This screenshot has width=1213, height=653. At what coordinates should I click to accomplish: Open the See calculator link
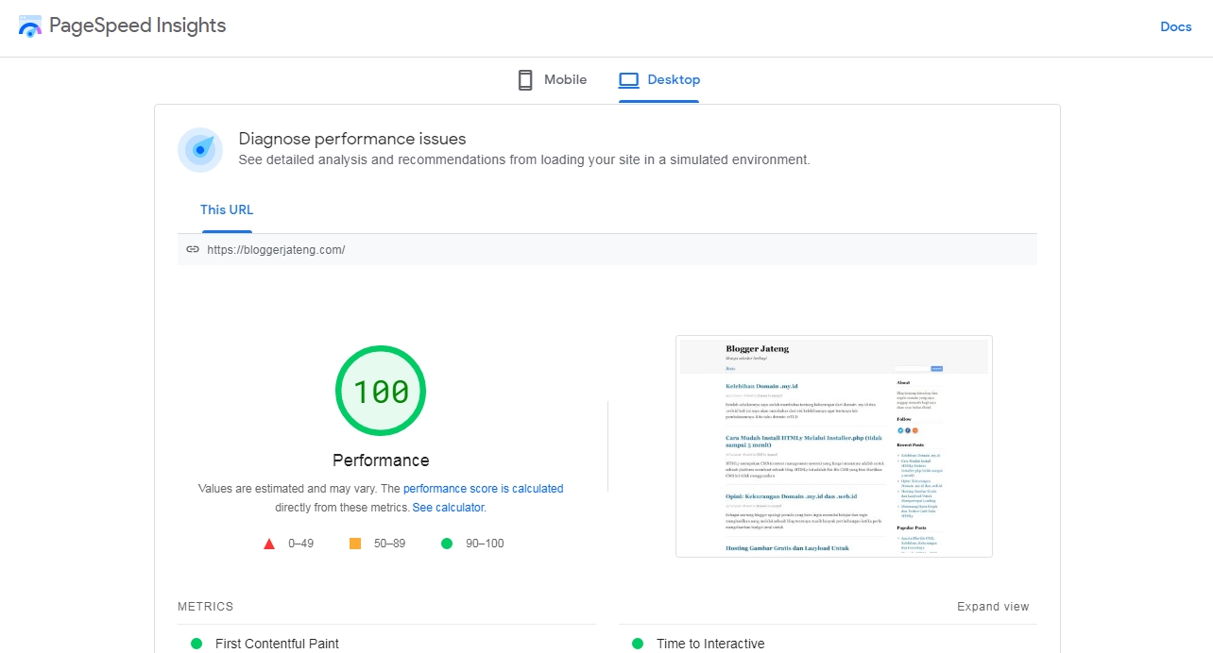(x=448, y=508)
